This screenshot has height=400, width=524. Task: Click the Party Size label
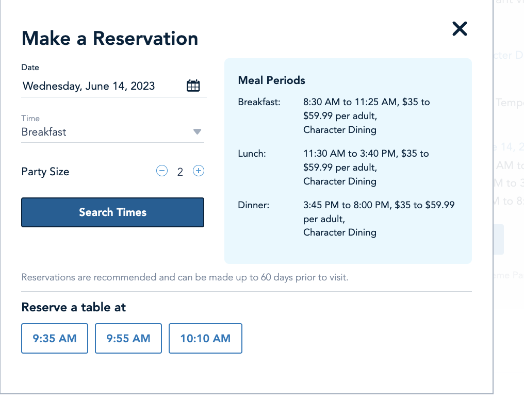pyautogui.click(x=45, y=172)
